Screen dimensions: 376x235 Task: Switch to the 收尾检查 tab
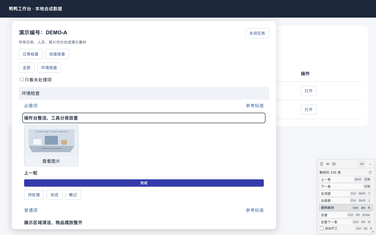[57, 54]
